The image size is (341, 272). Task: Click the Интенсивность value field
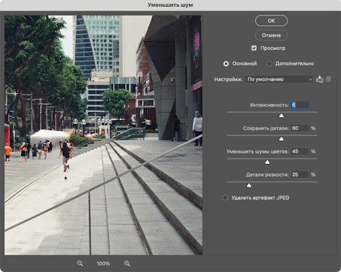[x=300, y=105]
